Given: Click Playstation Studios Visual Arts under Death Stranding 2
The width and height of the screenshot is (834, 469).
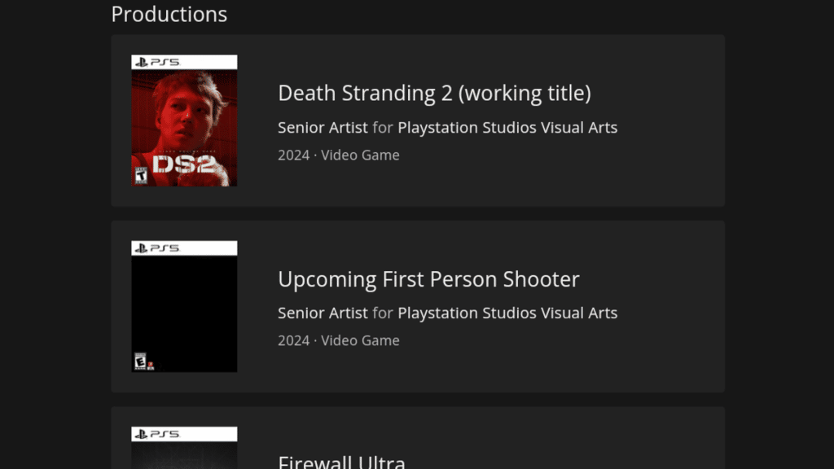Looking at the screenshot, I should point(507,128).
